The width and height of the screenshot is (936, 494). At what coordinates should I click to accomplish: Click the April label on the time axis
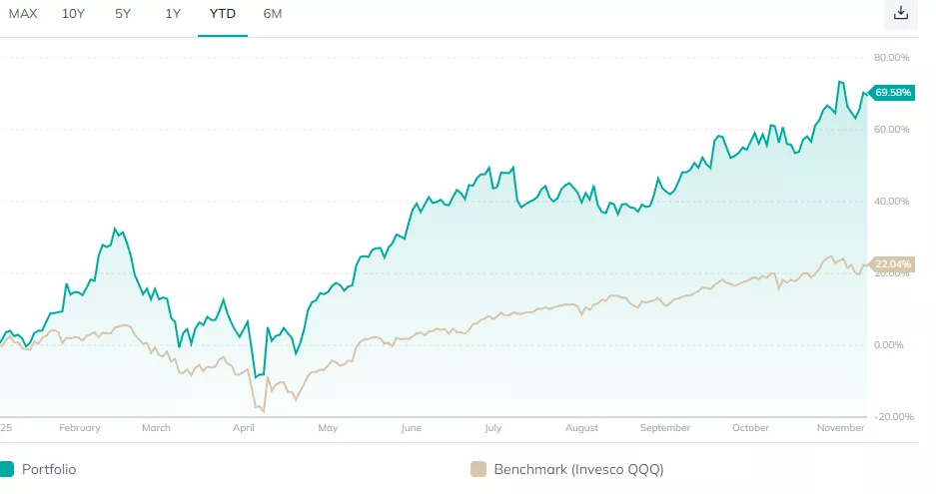(x=243, y=428)
